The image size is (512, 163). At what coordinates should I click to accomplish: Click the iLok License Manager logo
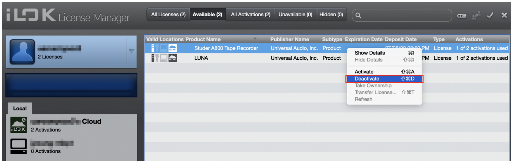pyautogui.click(x=68, y=16)
